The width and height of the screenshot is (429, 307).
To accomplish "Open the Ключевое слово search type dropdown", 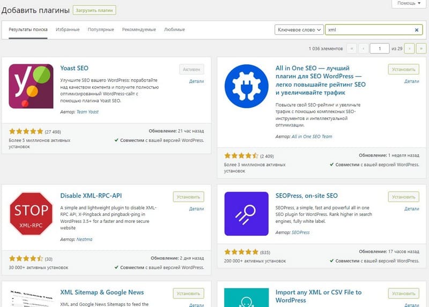I will click(x=299, y=29).
